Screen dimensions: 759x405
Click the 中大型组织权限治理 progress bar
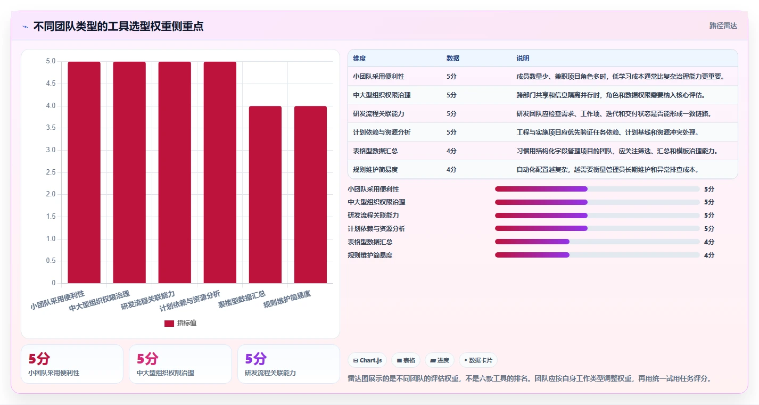tap(597, 202)
